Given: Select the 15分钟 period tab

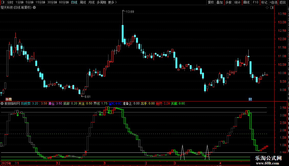Looking at the screenshot, I should [x=40, y=2].
